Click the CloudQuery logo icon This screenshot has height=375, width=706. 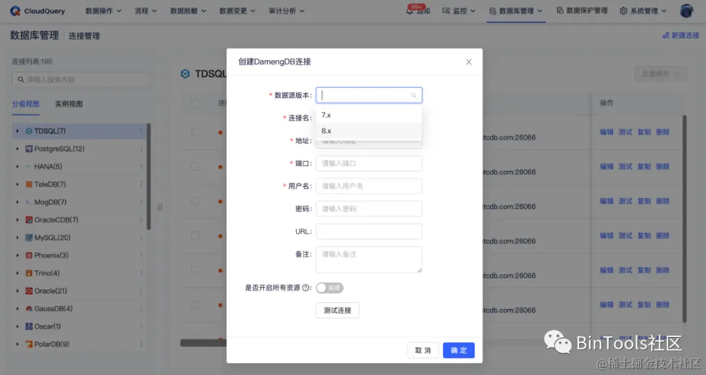click(x=15, y=11)
